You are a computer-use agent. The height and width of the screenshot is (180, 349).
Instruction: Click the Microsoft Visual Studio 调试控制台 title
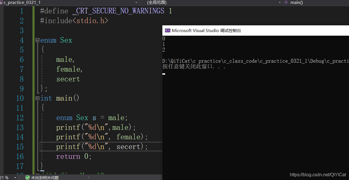coord(206,31)
